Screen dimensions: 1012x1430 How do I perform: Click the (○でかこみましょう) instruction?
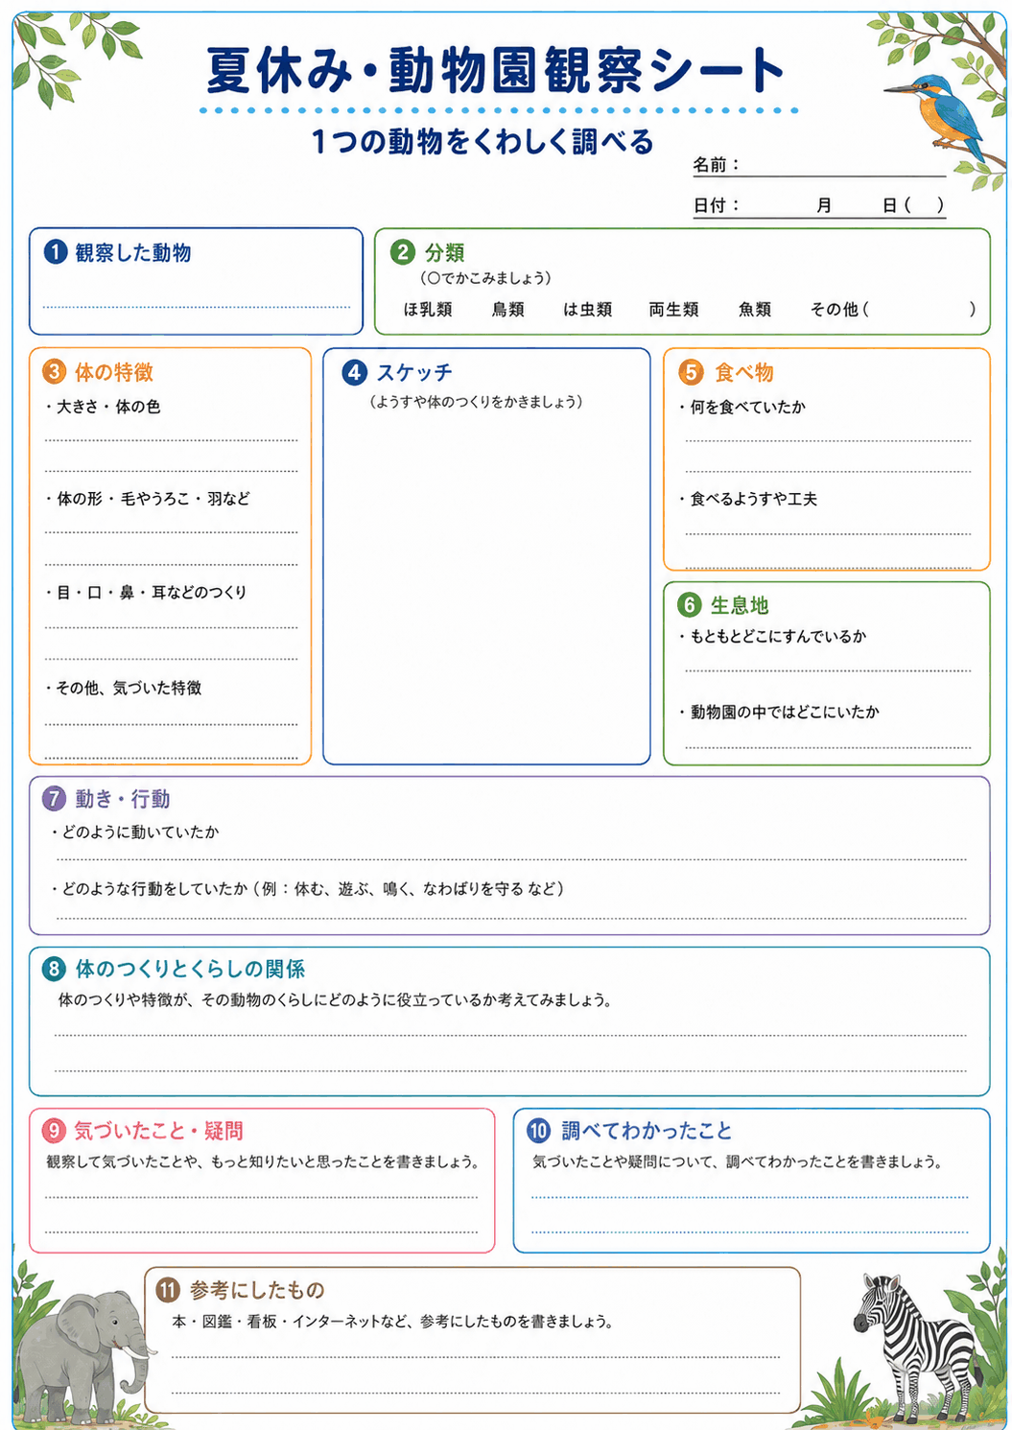pyautogui.click(x=485, y=278)
